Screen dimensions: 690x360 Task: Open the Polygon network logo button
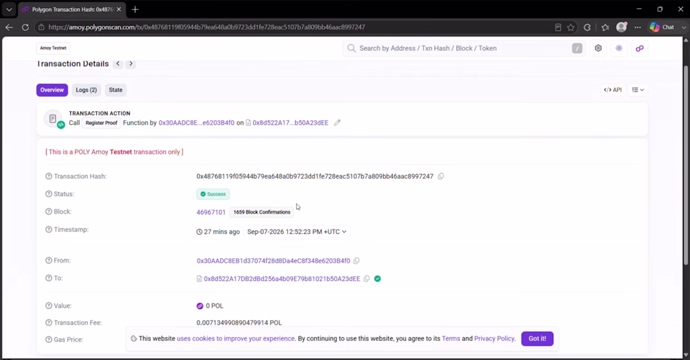point(639,48)
